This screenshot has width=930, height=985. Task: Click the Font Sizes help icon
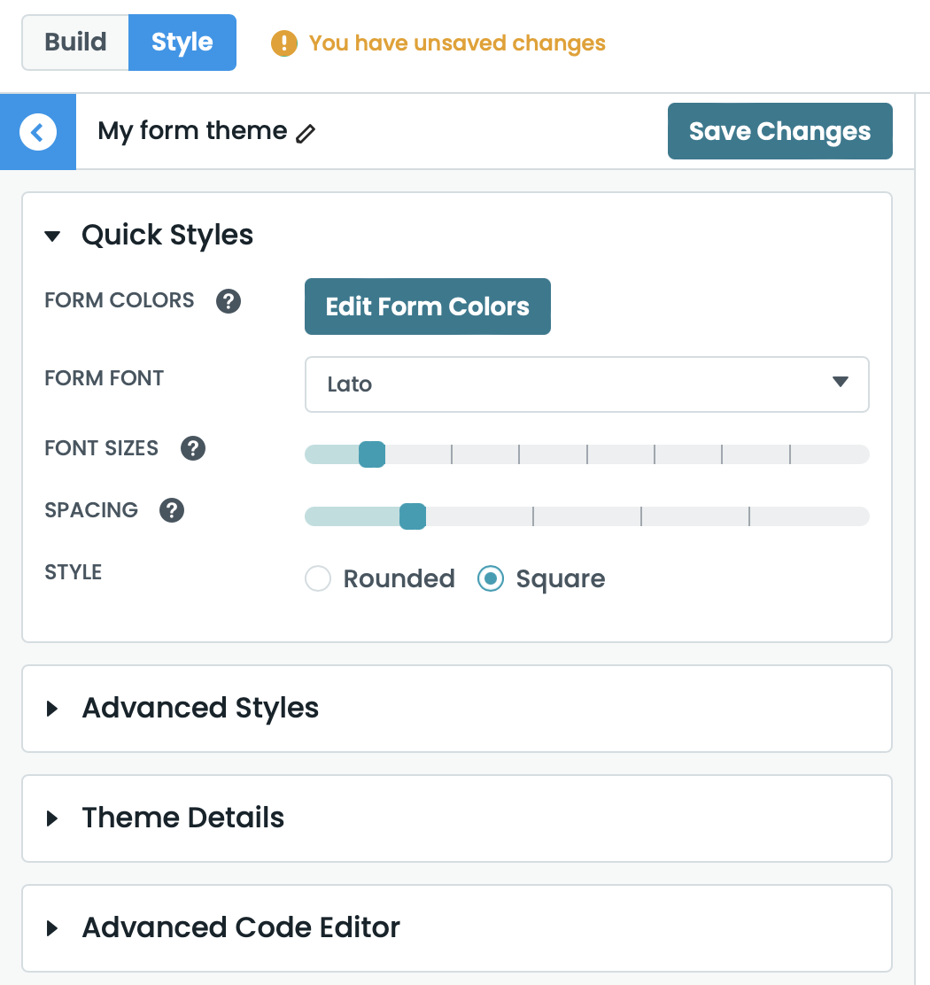[193, 448]
